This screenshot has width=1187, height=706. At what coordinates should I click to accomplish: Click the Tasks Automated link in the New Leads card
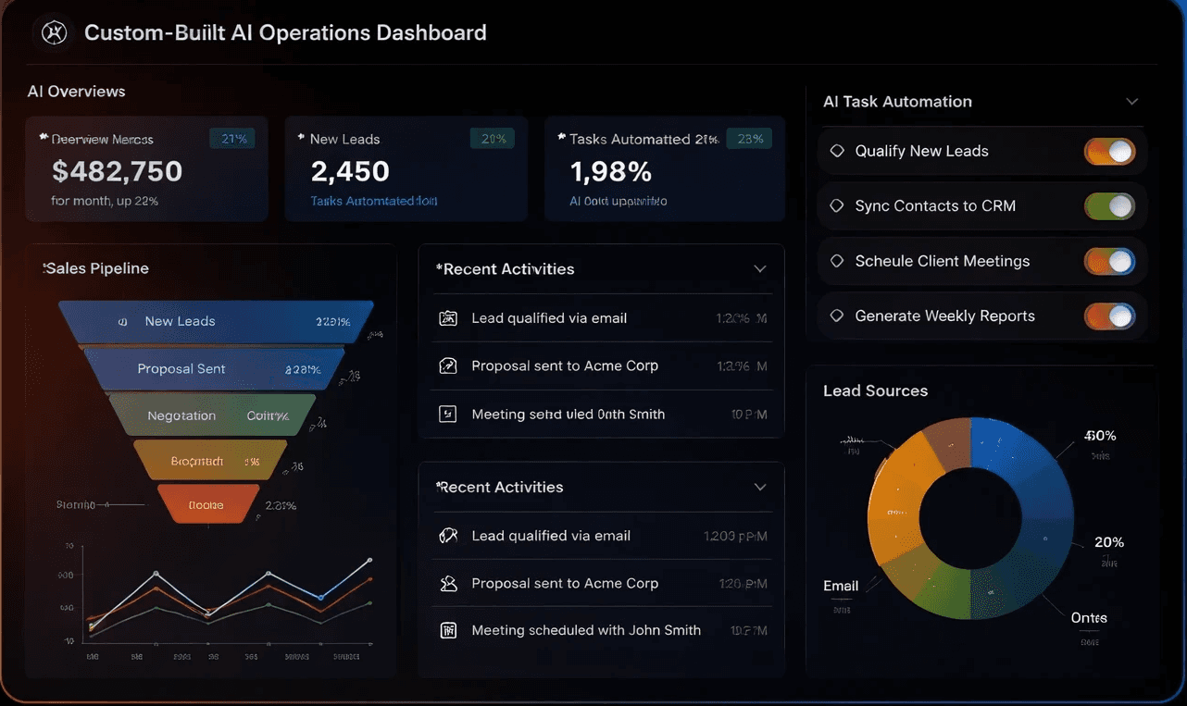tap(372, 200)
